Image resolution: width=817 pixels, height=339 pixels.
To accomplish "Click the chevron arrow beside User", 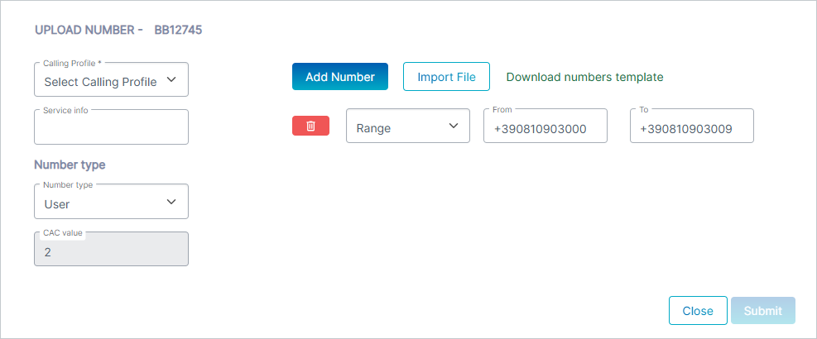I will coord(171,202).
